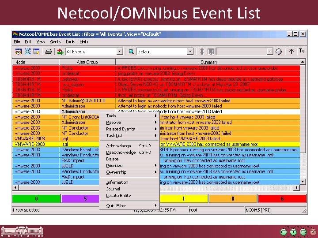Choose Delete from the context menu
318x238 pixels.
[129, 159]
